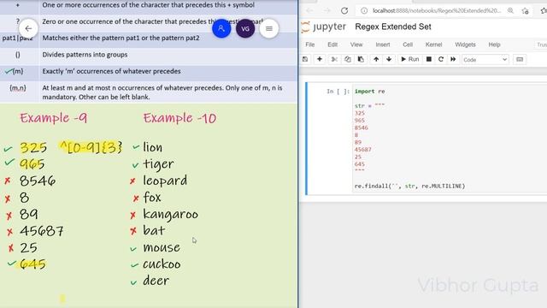
Task: Add this page to favorites
Action: point(526,10)
